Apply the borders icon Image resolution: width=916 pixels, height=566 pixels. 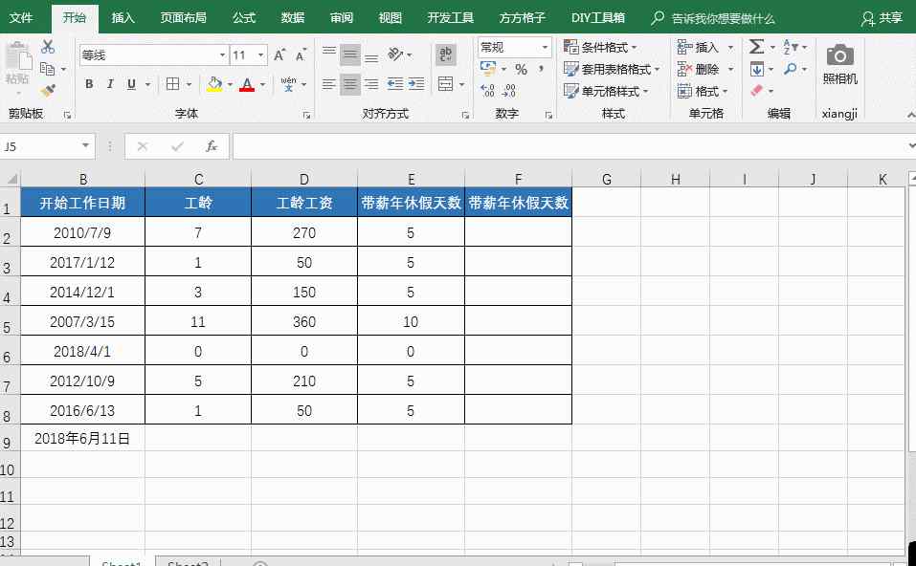(172, 84)
